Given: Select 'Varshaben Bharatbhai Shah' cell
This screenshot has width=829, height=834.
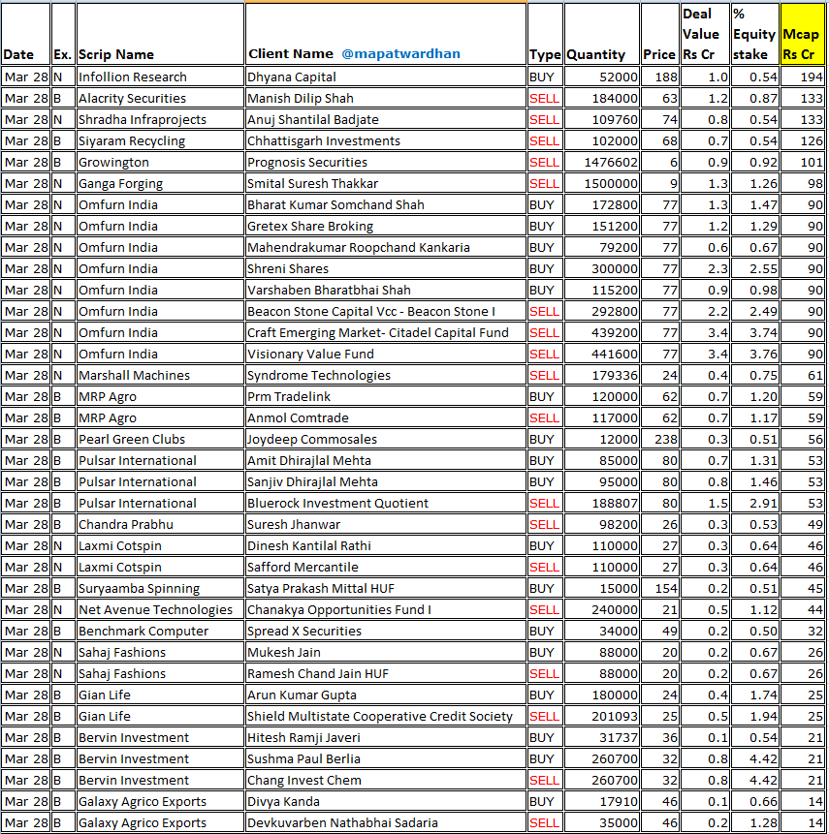Looking at the screenshot, I should [x=386, y=290].
